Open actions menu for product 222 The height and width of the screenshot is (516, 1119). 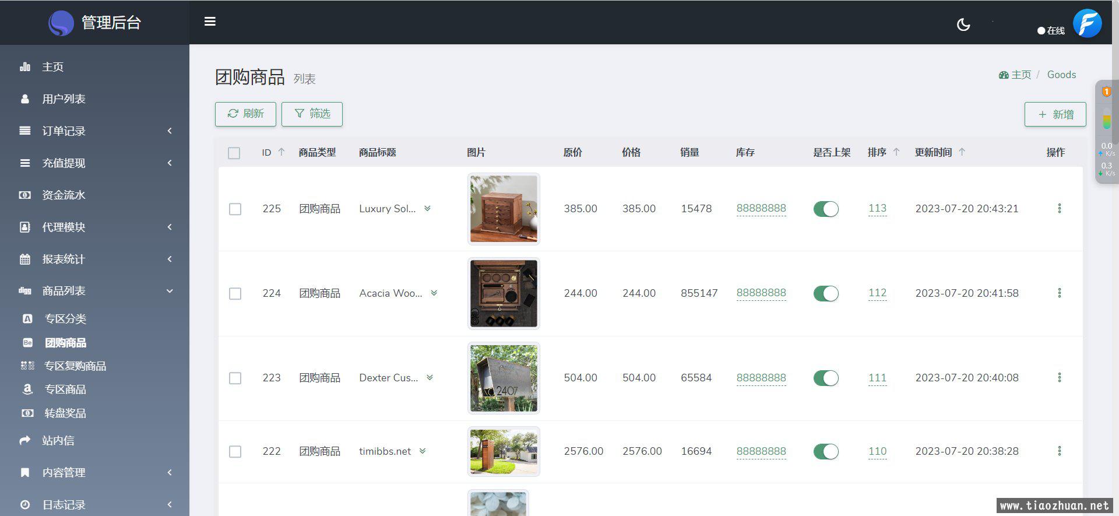pos(1060,451)
